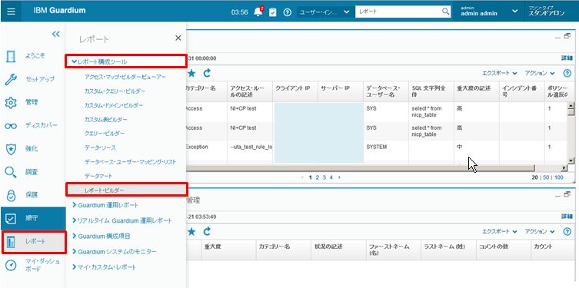Open the notifications bell
The image size is (579, 288).
pyautogui.click(x=258, y=12)
